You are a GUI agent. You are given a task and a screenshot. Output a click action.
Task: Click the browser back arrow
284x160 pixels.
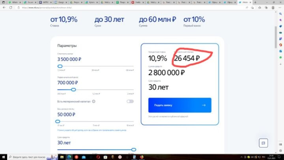(x=4, y=8)
